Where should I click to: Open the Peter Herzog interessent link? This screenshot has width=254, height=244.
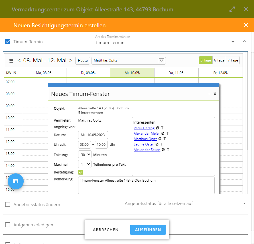(144, 128)
